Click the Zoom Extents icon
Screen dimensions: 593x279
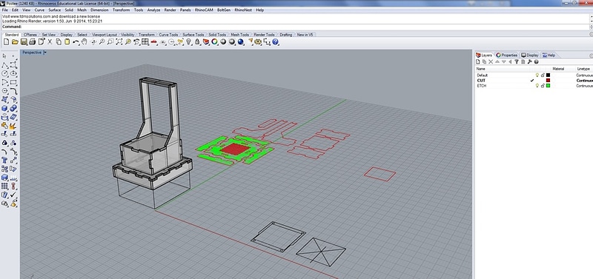click(x=119, y=42)
